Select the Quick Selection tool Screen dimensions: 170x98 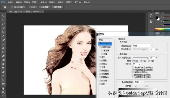point(3,28)
